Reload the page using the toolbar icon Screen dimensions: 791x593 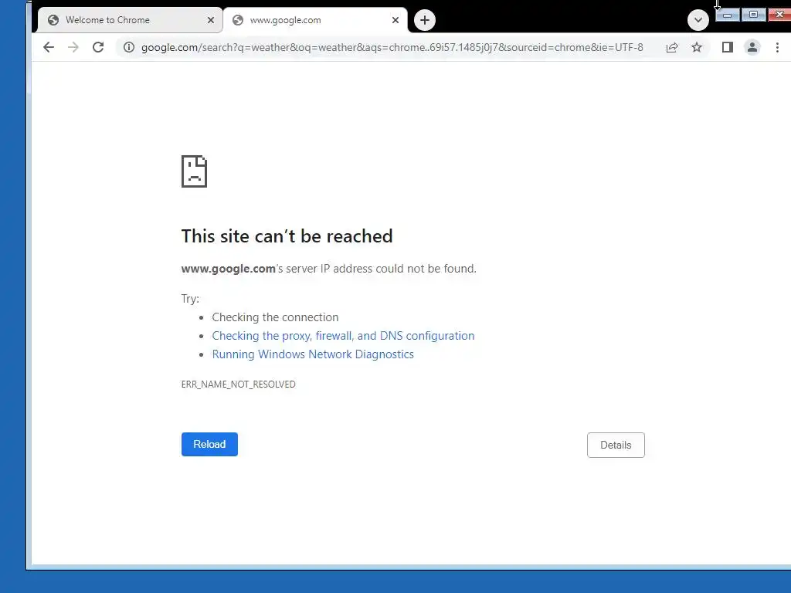click(x=98, y=47)
